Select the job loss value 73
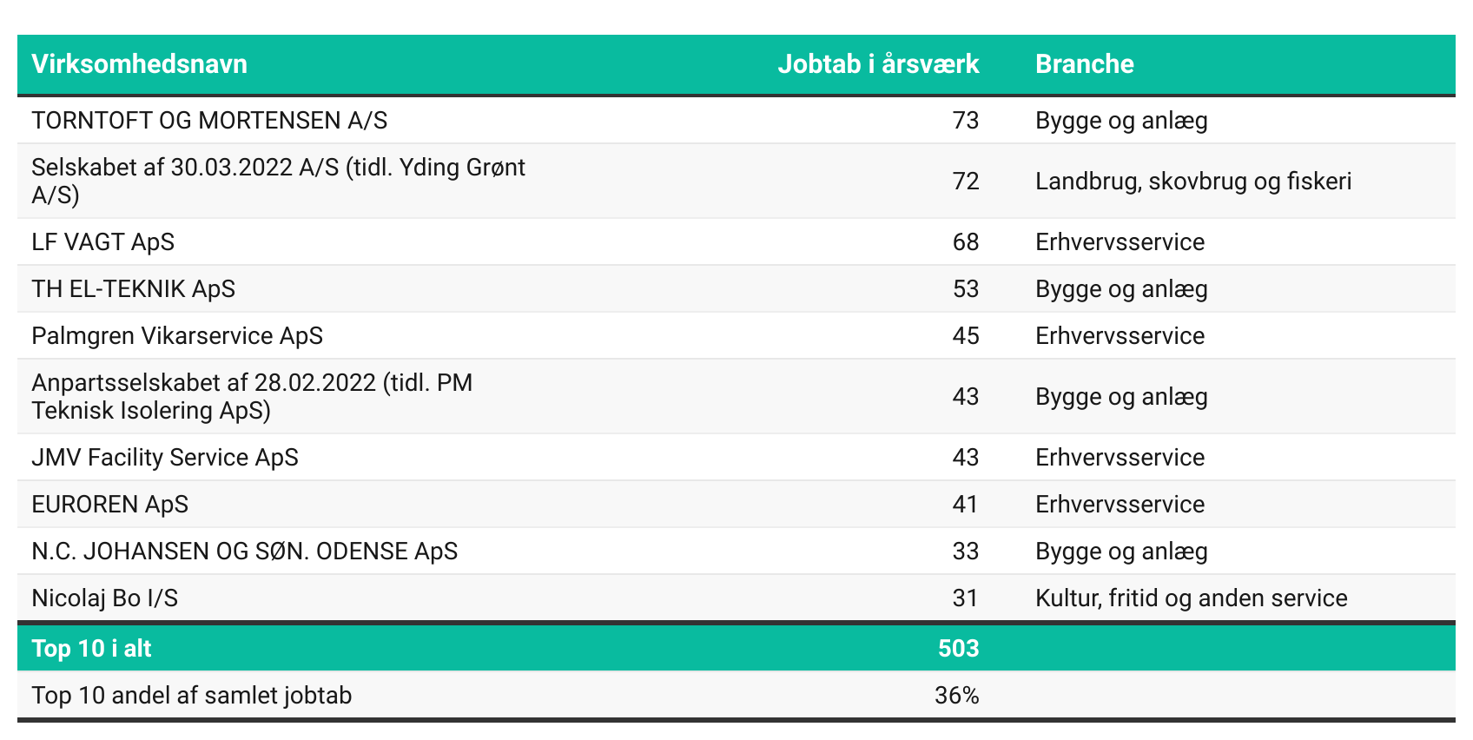This screenshot has width=1473, height=740. pyautogui.click(x=965, y=121)
